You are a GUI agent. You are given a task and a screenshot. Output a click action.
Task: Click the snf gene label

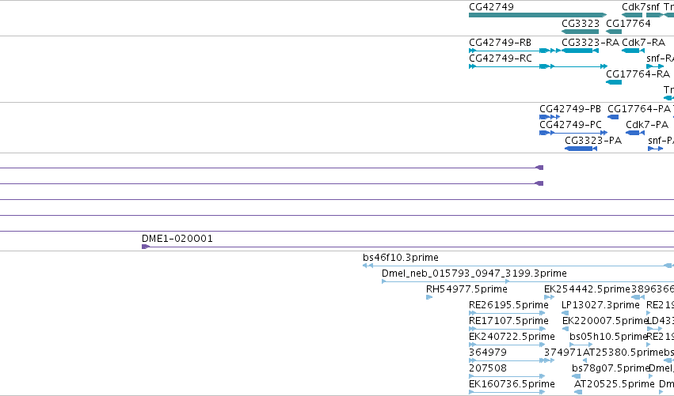[x=653, y=7]
